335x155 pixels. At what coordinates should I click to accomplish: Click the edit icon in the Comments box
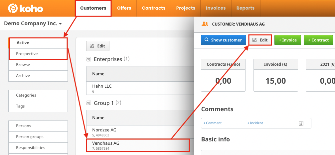point(301,123)
